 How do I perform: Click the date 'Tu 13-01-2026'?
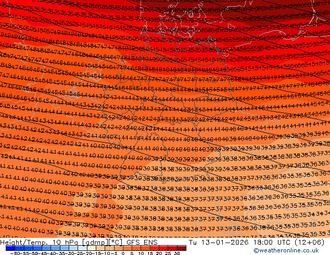click(x=219, y=243)
